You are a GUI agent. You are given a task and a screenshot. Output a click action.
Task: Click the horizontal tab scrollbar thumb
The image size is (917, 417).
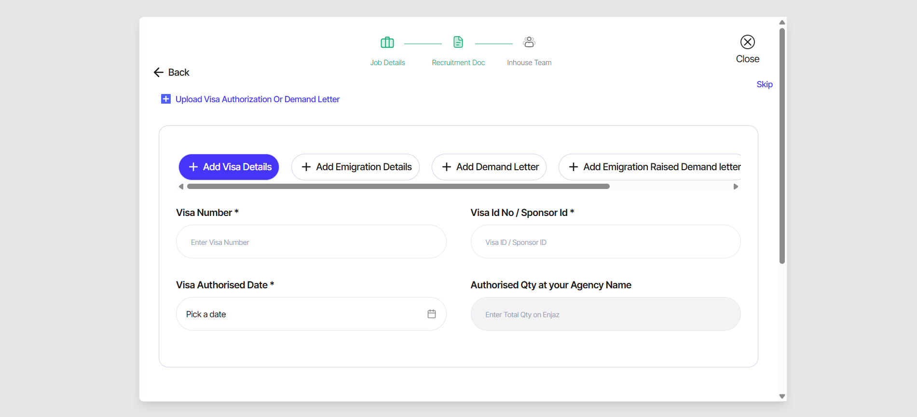coord(398,187)
